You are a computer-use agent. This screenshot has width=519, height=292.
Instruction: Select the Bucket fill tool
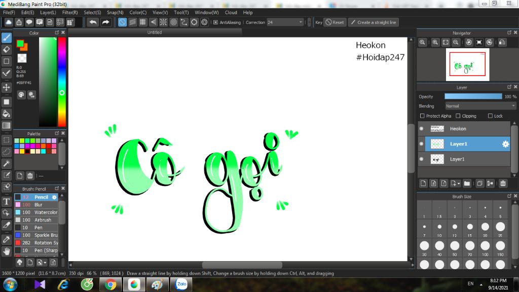coord(6,114)
